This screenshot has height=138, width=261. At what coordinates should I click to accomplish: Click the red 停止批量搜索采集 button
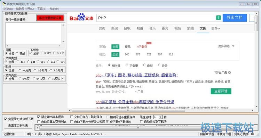coord(50,18)
